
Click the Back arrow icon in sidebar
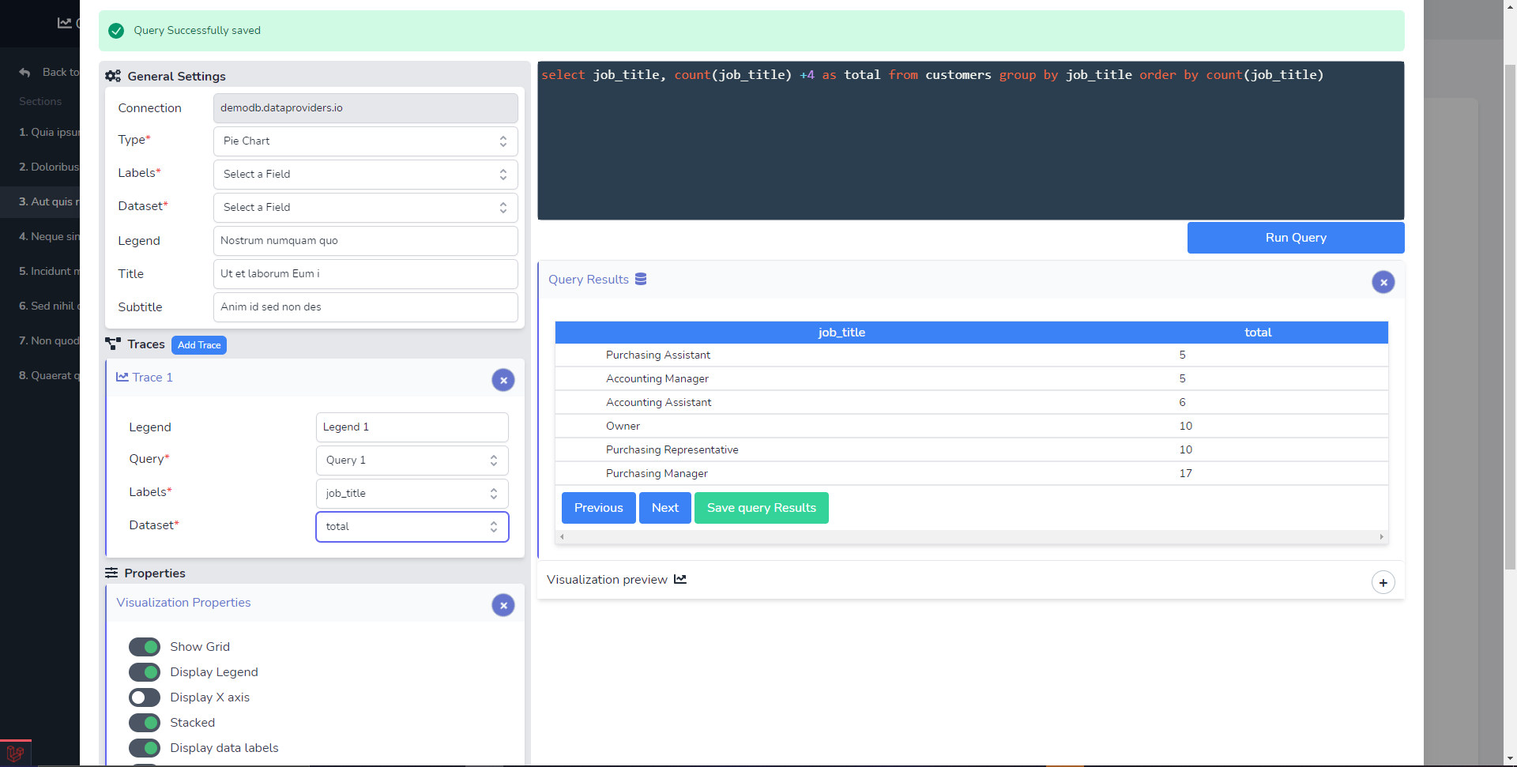pos(25,73)
